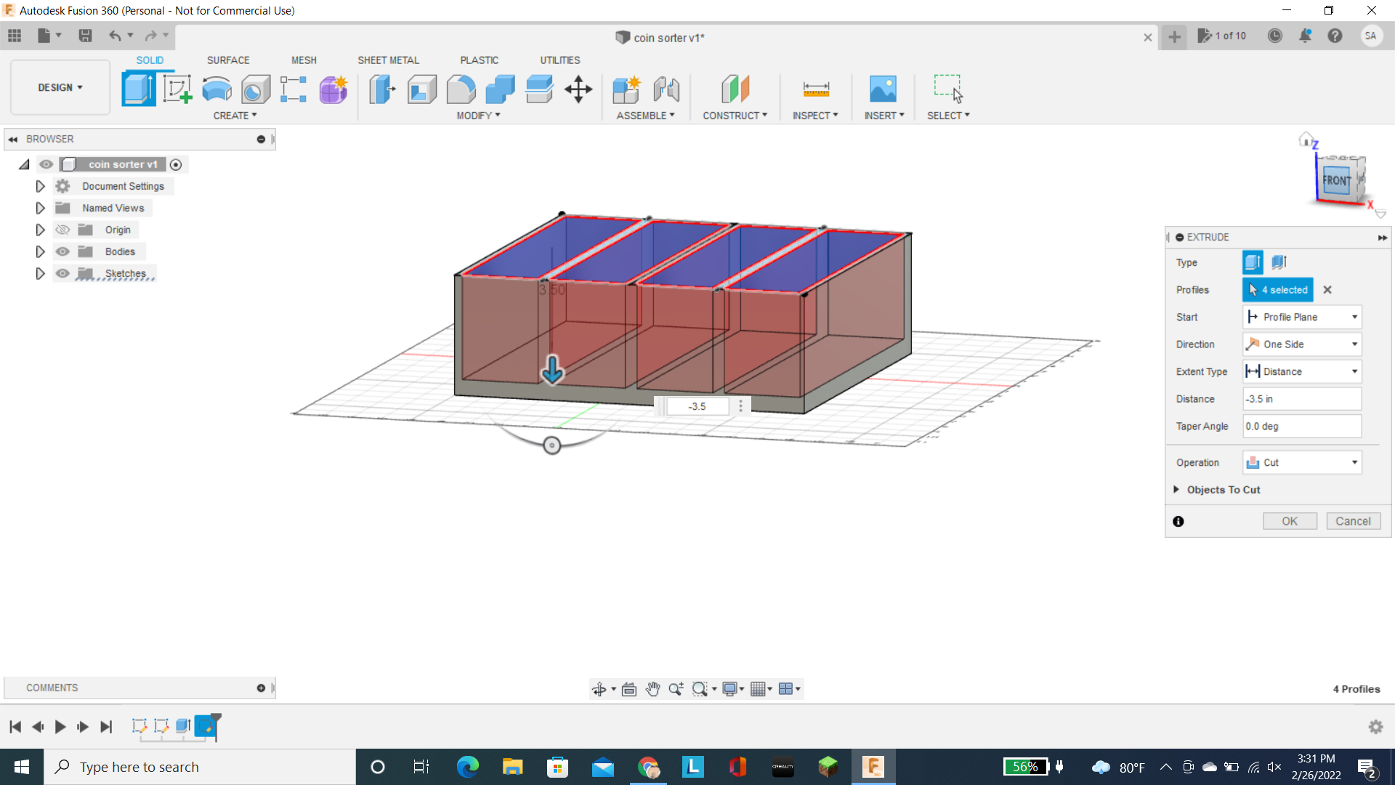Screen dimensions: 1395x785
Task: Toggle visibility of the Sketches folder
Action: point(63,273)
